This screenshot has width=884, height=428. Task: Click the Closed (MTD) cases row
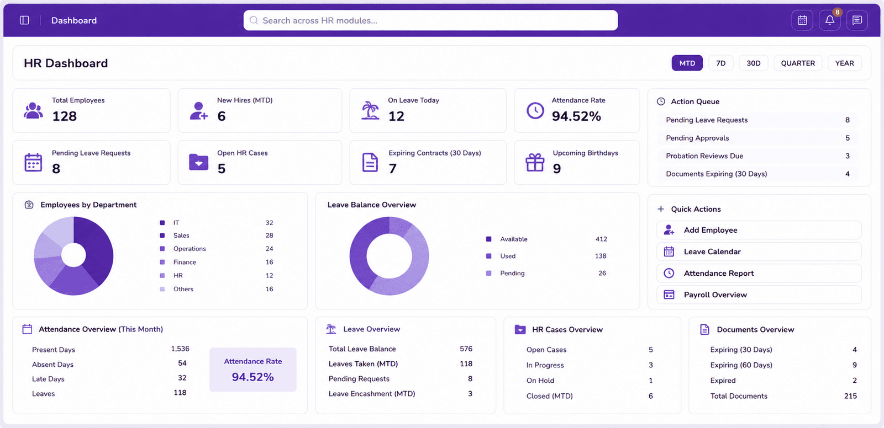point(590,396)
